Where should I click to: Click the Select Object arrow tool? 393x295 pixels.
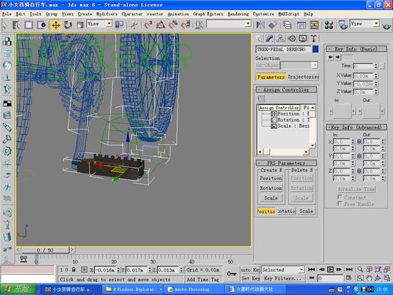point(5,25)
